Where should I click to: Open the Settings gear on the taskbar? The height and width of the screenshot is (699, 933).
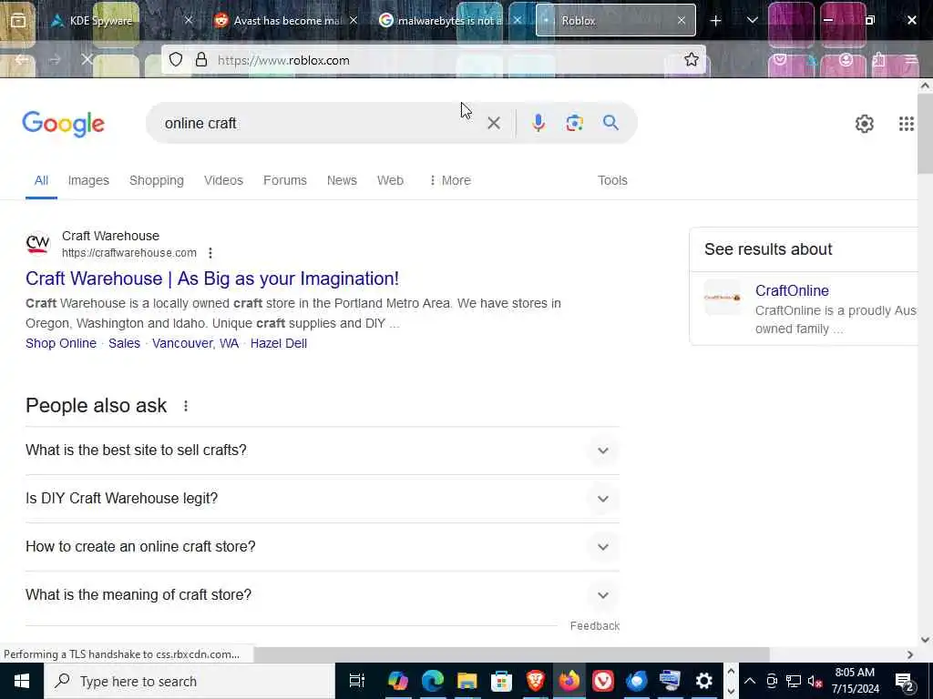tap(704, 681)
